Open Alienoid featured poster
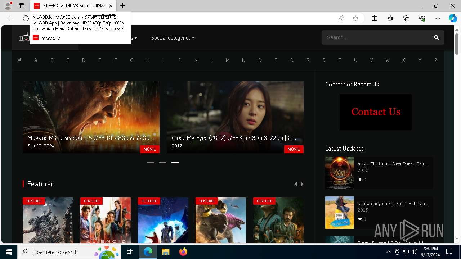This screenshot has height=259, width=461. tap(106, 220)
